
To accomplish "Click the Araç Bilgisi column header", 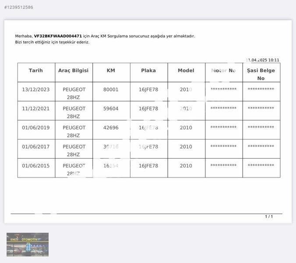I will (x=73, y=71).
